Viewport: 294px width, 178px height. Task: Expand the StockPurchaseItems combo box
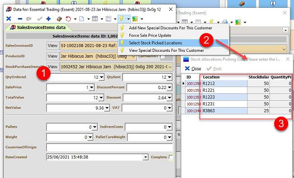point(170,67)
